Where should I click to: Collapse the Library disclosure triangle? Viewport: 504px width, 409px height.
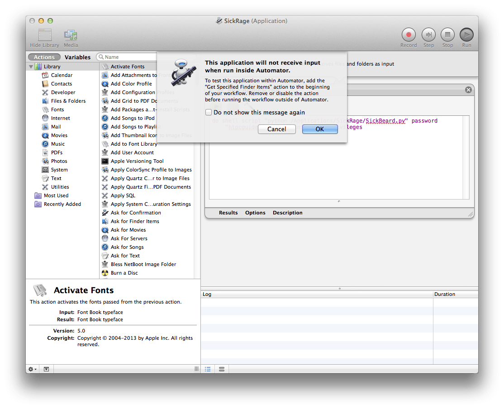(x=31, y=67)
